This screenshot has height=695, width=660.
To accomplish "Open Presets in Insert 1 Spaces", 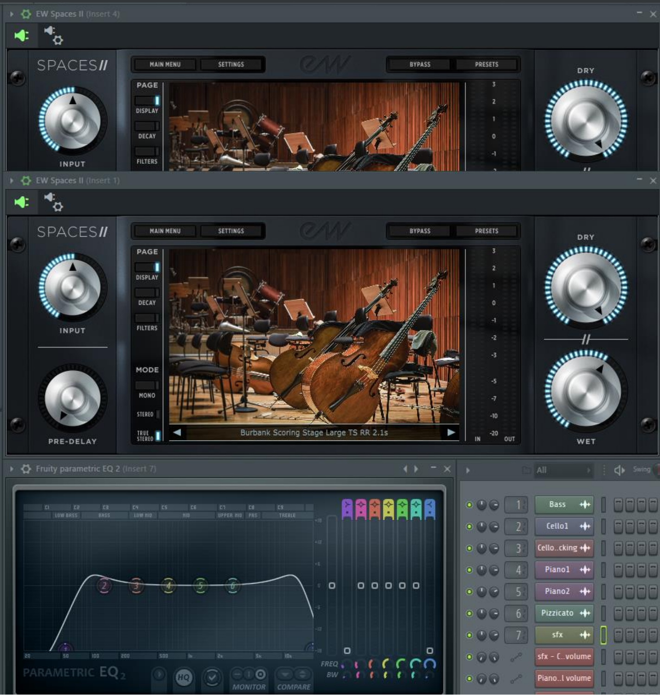I will point(486,231).
